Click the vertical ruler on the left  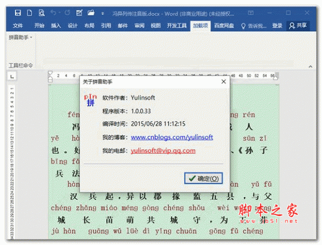pyautogui.click(x=12, y=162)
